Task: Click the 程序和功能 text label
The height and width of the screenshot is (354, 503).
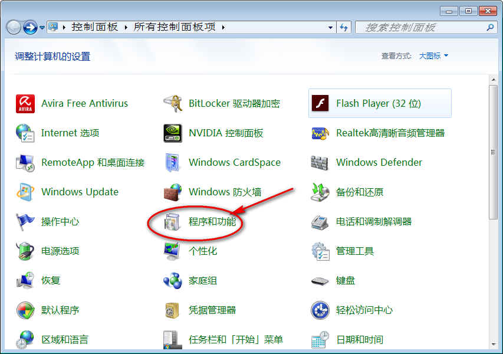Action: pyautogui.click(x=212, y=222)
